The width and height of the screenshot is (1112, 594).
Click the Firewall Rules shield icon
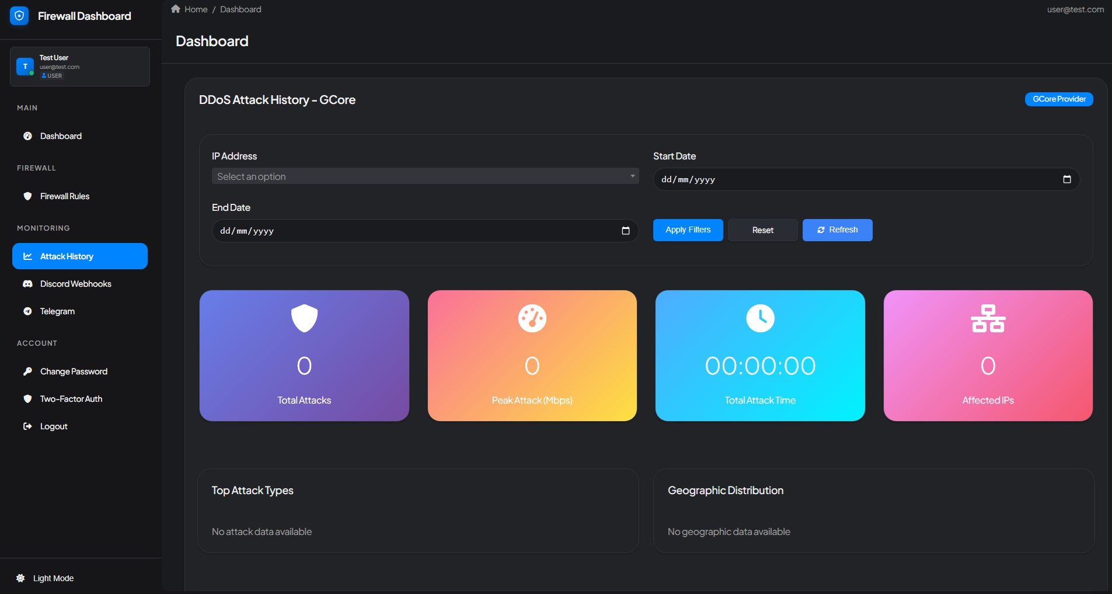coord(27,196)
